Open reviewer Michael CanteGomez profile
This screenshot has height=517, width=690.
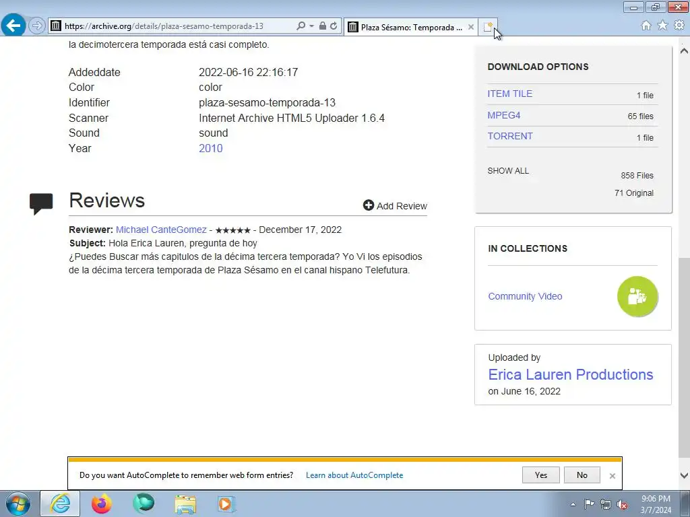click(x=161, y=230)
